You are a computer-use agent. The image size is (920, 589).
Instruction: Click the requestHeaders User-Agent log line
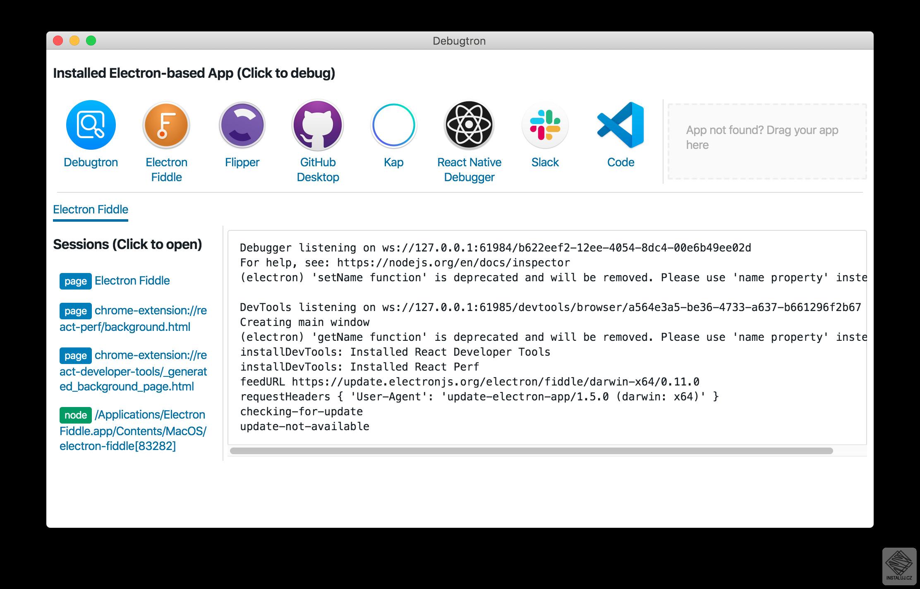tap(479, 397)
